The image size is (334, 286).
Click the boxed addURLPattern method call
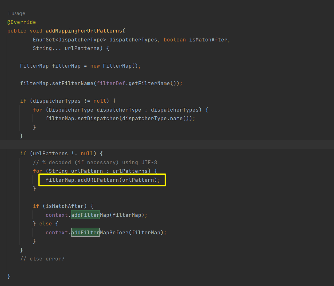pyautogui.click(x=98, y=180)
